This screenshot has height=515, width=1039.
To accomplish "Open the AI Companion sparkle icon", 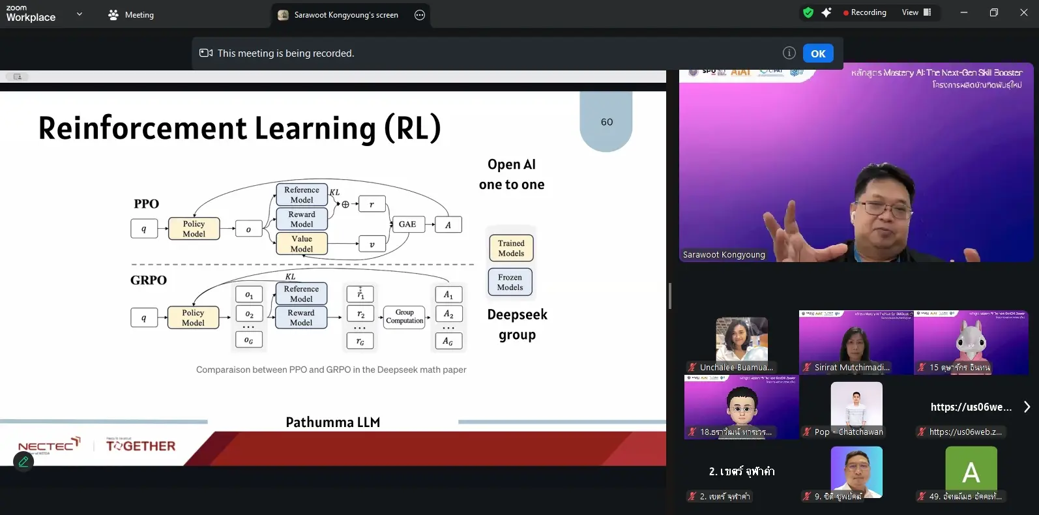I will tap(827, 12).
